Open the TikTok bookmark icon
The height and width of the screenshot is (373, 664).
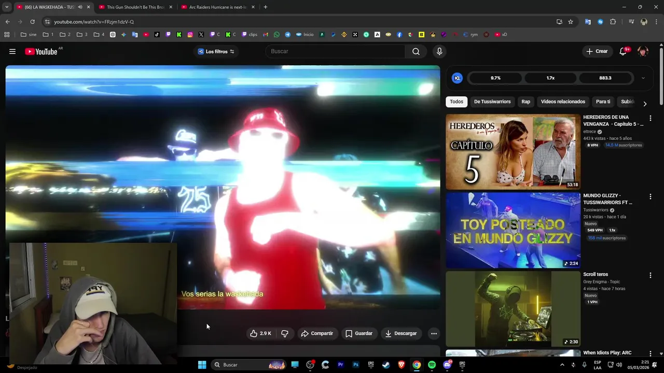point(157,35)
